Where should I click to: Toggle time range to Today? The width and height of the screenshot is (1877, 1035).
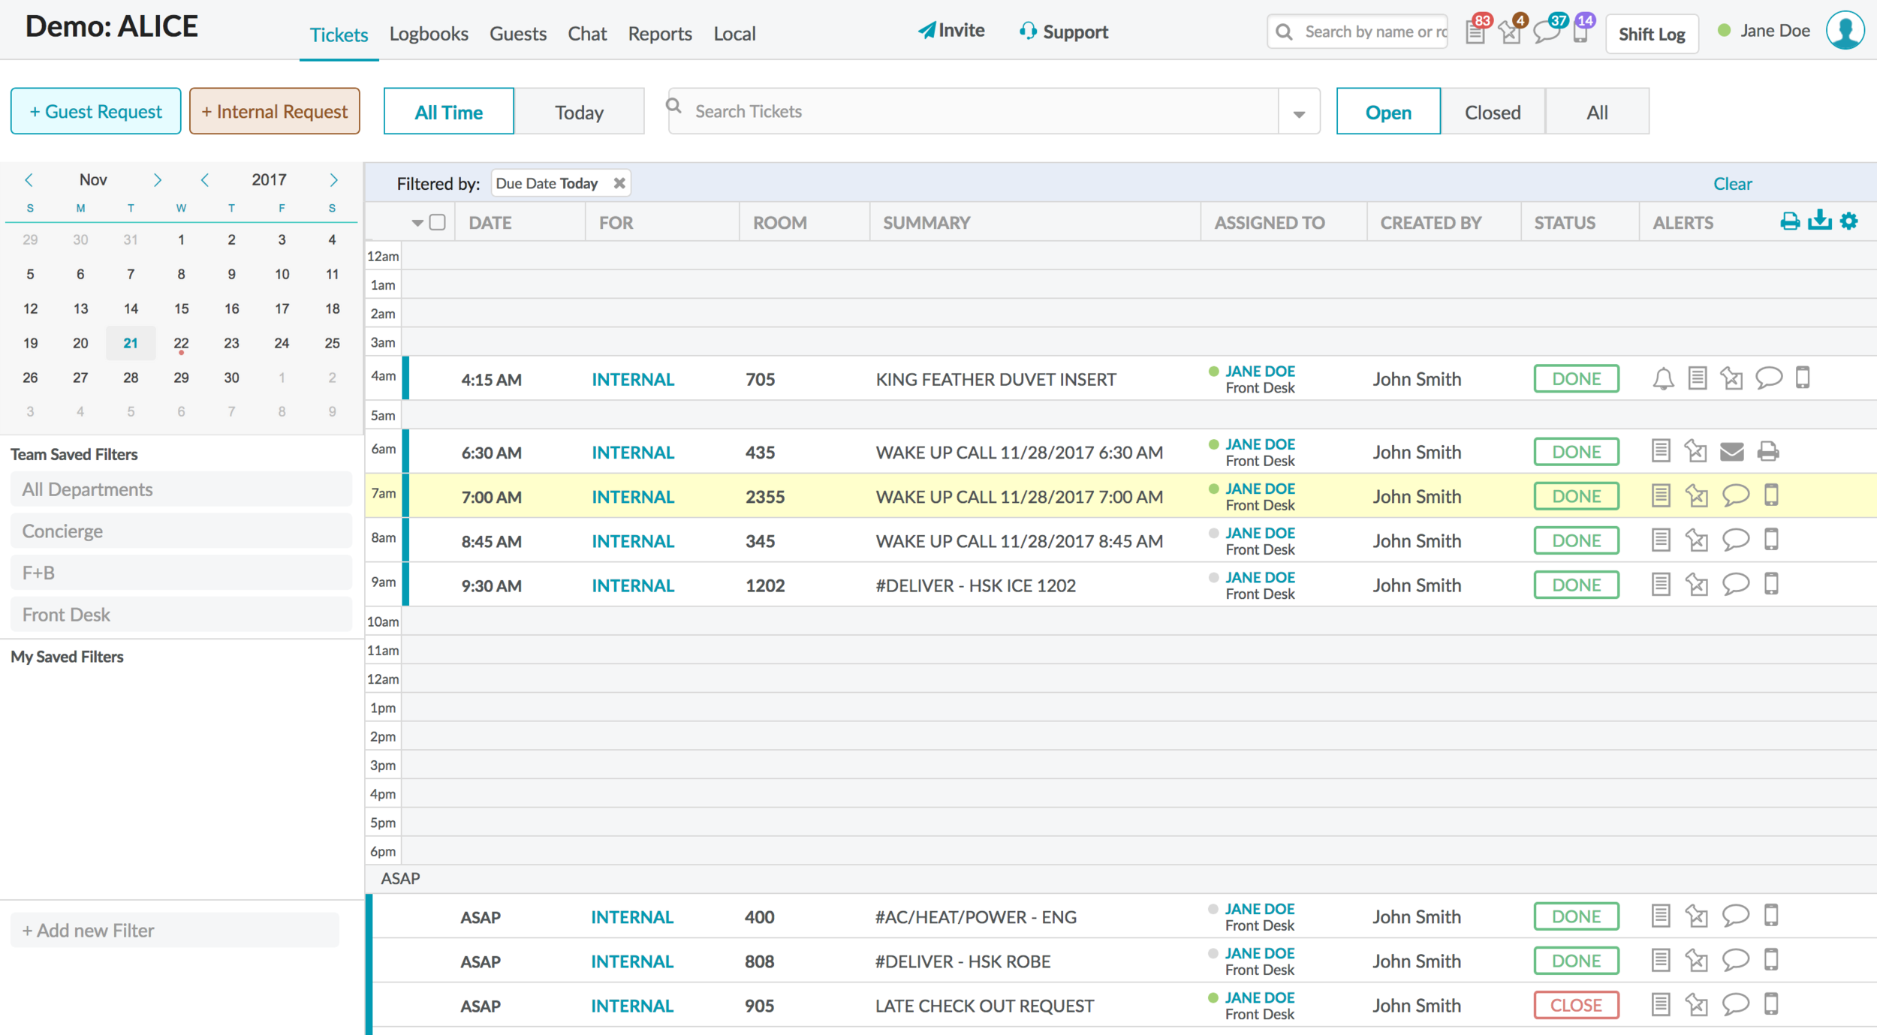click(x=579, y=112)
